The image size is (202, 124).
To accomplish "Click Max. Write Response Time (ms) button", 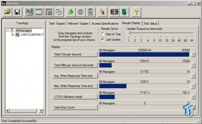I will 75,86.
